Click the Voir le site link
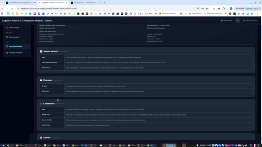 pos(226,21)
